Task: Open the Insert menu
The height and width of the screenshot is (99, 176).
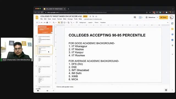Action: point(54,19)
